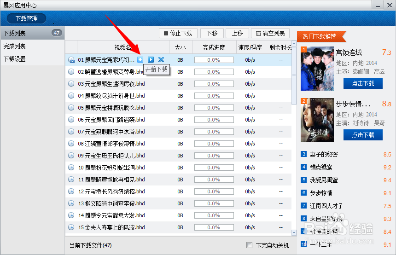The image size is (396, 255).
Task: Click progress bar of episode 15 row
Action: coord(214,227)
